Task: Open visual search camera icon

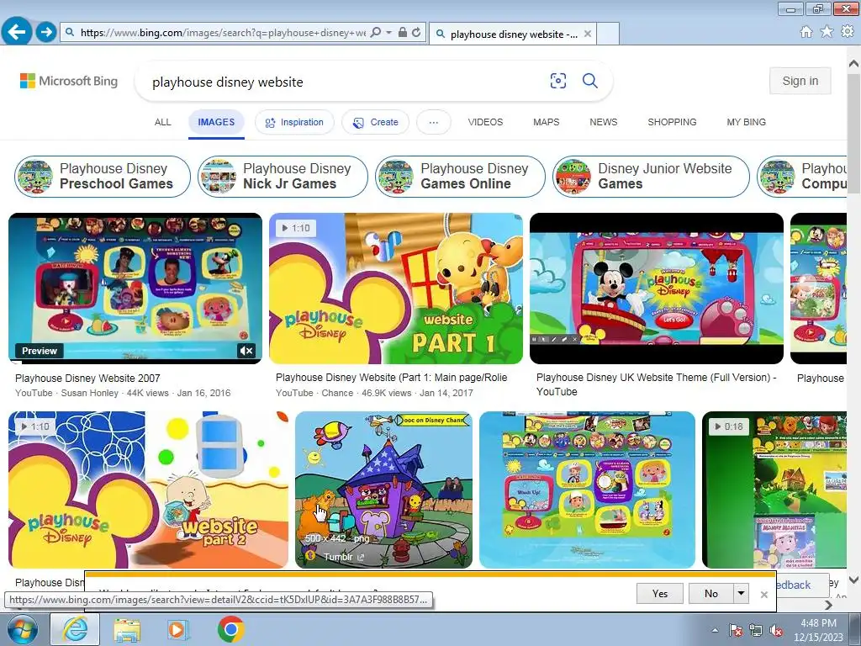Action: point(558,82)
